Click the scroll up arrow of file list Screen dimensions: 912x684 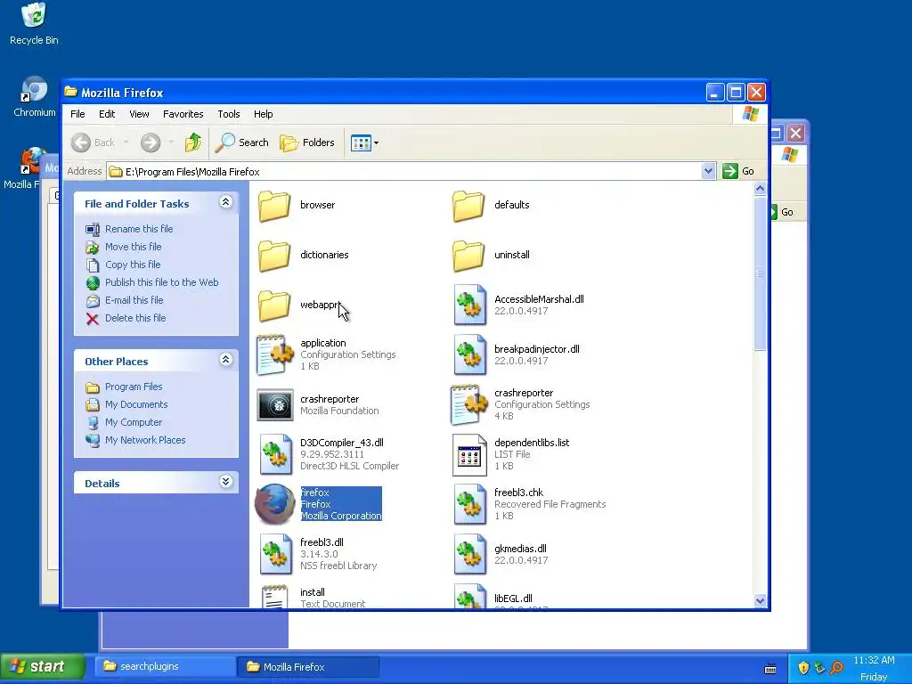[x=760, y=189]
